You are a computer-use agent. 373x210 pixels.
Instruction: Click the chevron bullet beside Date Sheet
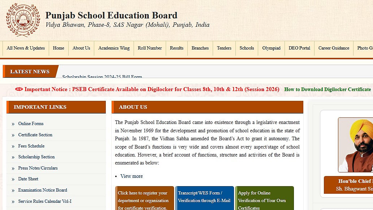tap(13, 179)
